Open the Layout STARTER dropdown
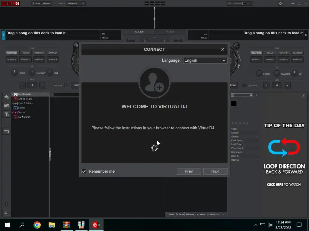Screen dimensions: 309x231 click(76, 3)
